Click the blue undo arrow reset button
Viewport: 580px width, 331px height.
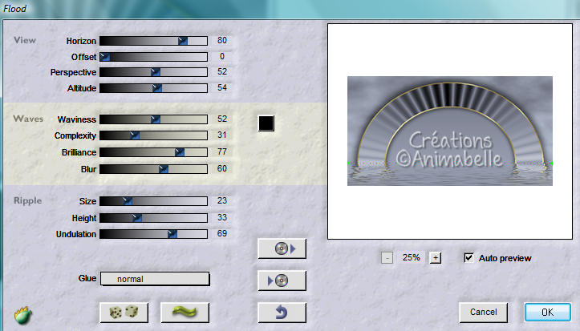(x=282, y=313)
